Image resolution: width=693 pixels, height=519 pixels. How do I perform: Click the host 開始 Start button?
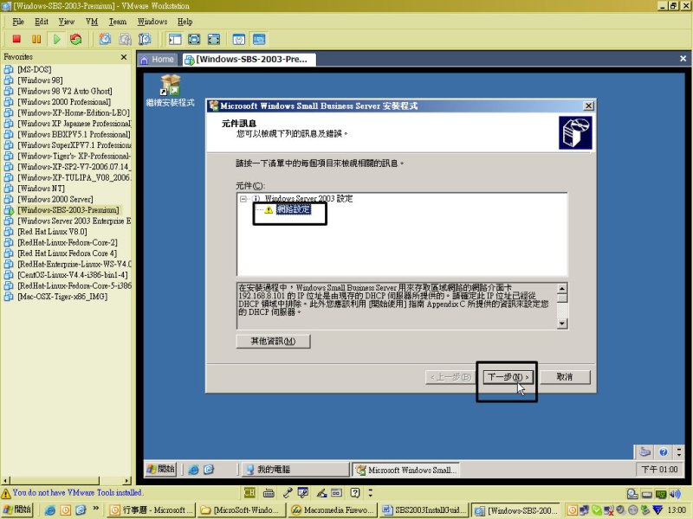[17, 509]
